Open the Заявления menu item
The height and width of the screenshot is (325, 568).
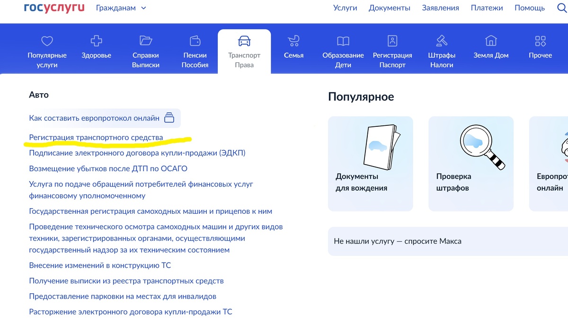point(441,8)
